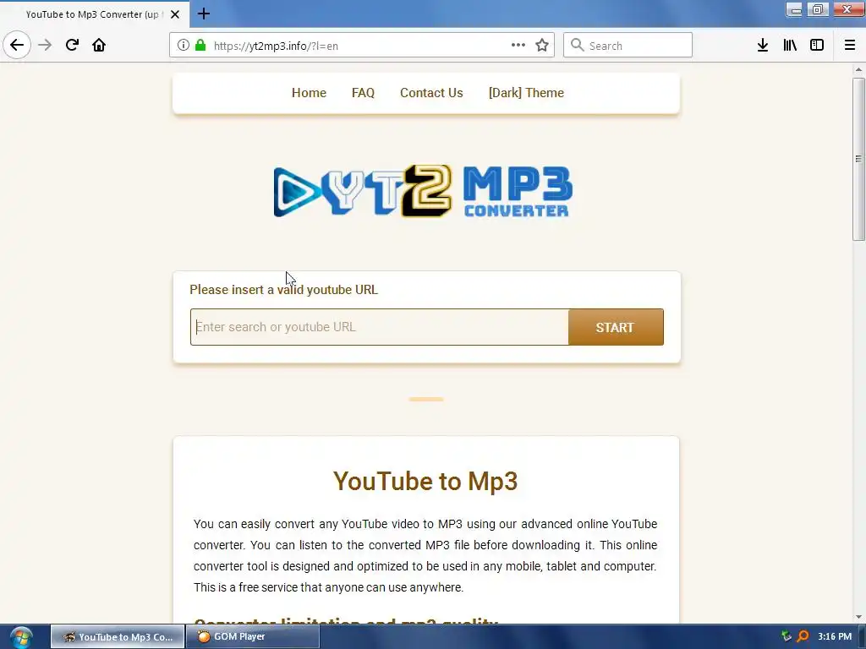The image size is (866, 649).
Task: Open page actions three-dot menu
Action: coord(518,46)
